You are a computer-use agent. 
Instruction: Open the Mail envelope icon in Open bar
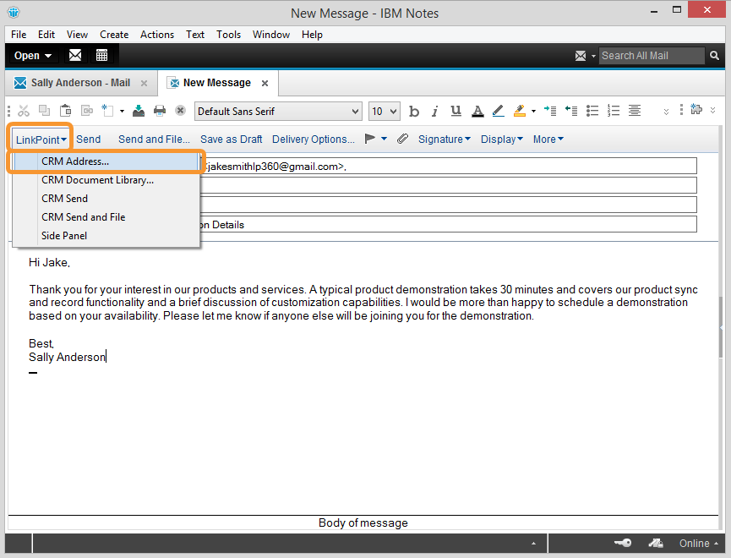click(x=75, y=55)
